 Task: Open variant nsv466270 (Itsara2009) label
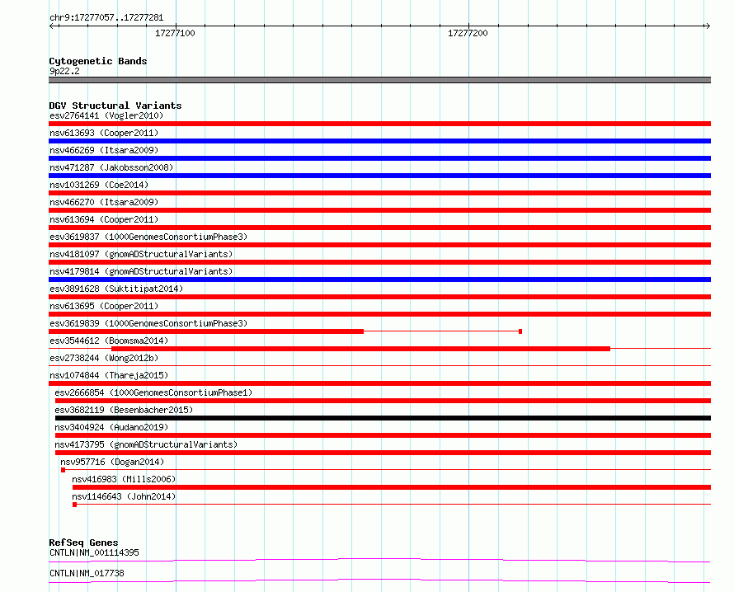104,202
